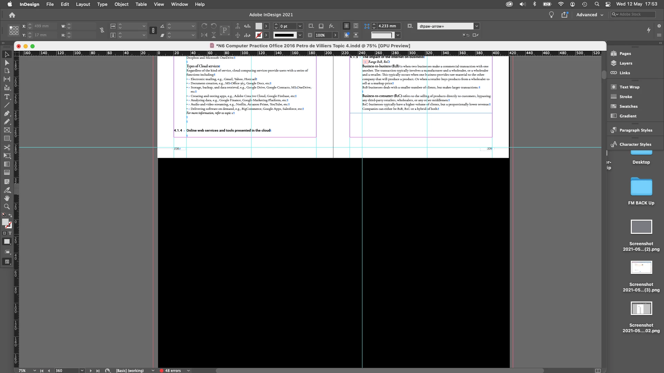Open the Table menu
This screenshot has height=373, width=664.
pyautogui.click(x=141, y=4)
